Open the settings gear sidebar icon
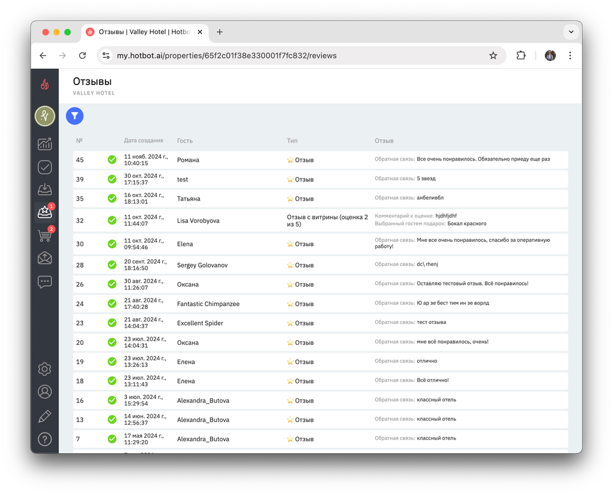The height and width of the screenshot is (494, 613). tap(44, 369)
